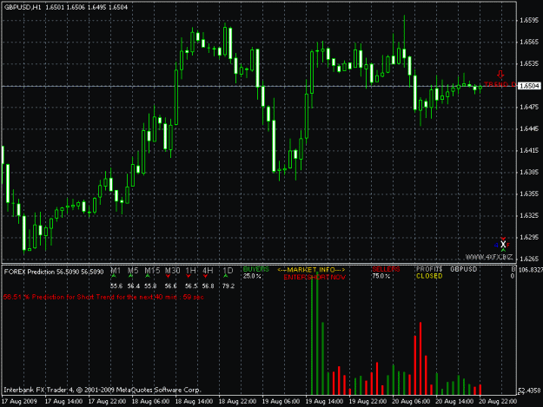This screenshot has height=407, width=543.
Task: Click the 17 Aug 14:00 time label
Action: [x=63, y=402]
